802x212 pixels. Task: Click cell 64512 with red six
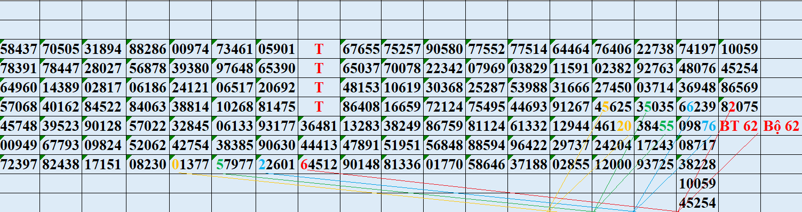pyautogui.click(x=319, y=164)
